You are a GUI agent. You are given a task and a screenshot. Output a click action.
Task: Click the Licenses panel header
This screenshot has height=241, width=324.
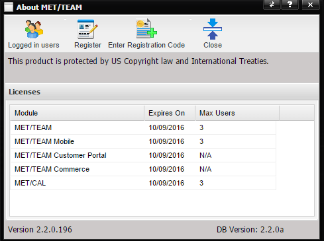point(162,92)
